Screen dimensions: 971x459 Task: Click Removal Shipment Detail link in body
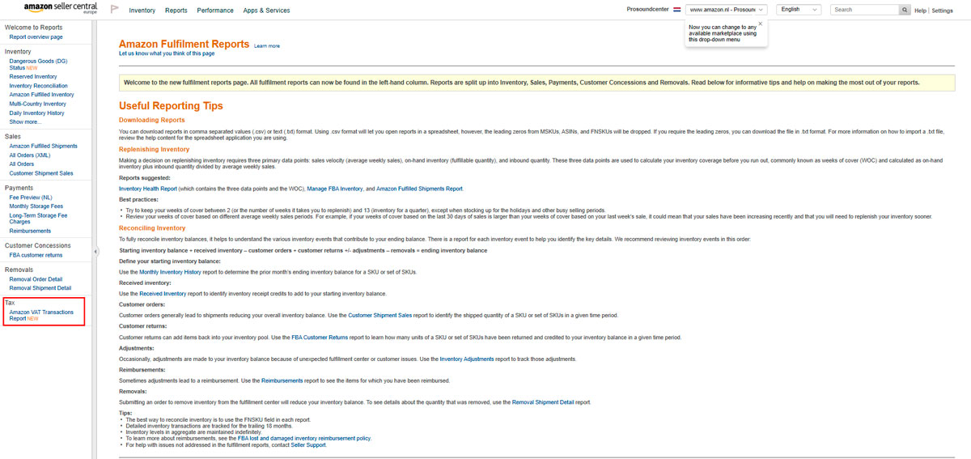coord(541,402)
